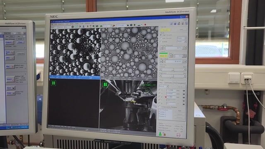Click the Z coordinate input field

pyautogui.click(x=171, y=97)
